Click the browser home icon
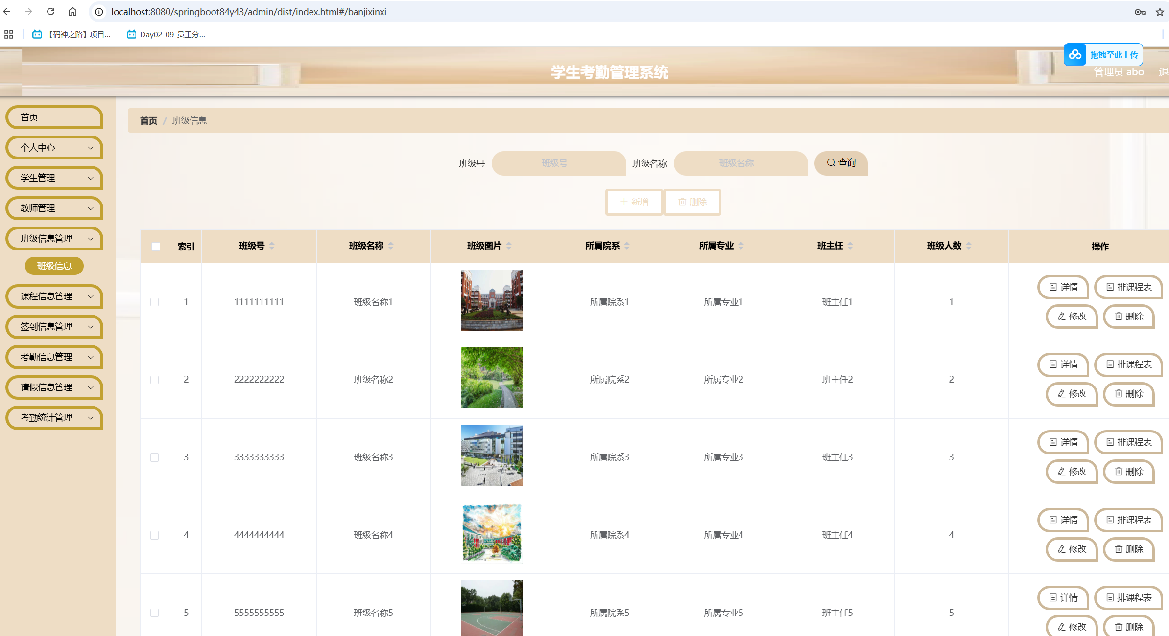Image resolution: width=1169 pixels, height=636 pixels. point(72,12)
